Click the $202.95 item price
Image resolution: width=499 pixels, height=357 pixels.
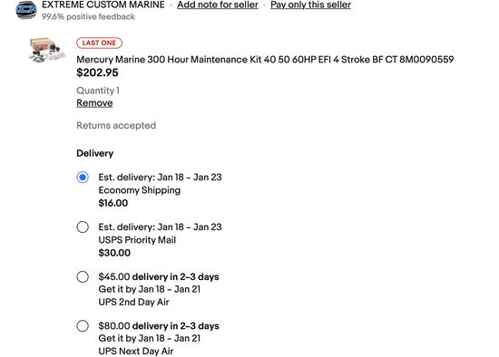(x=97, y=72)
